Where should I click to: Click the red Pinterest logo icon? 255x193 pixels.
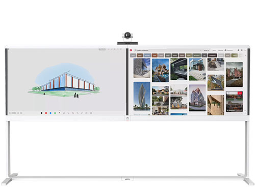[x=131, y=50]
